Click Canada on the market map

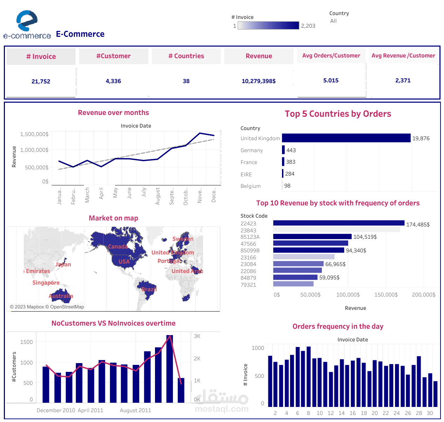118,246
